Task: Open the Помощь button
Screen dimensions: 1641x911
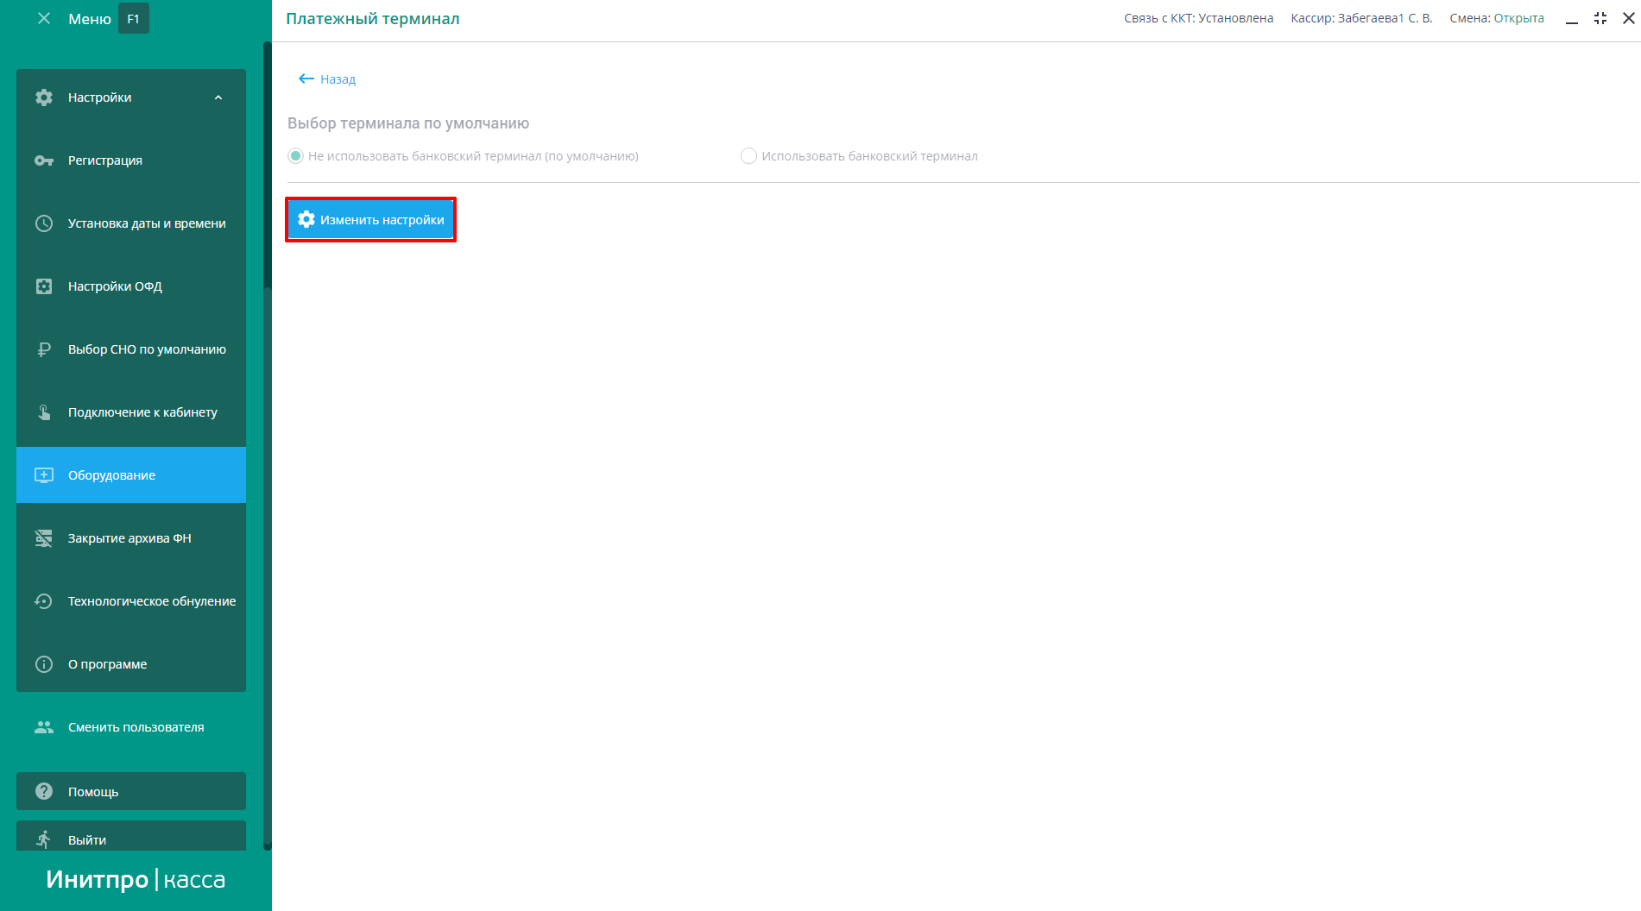Action: (x=131, y=791)
